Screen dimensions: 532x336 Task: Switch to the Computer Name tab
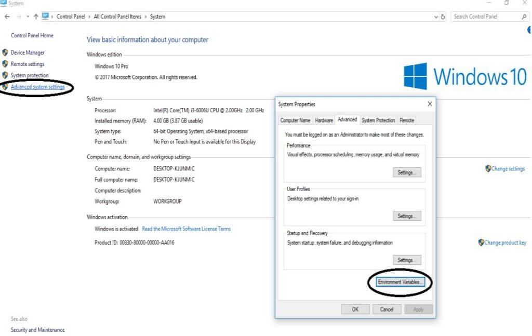tap(295, 120)
